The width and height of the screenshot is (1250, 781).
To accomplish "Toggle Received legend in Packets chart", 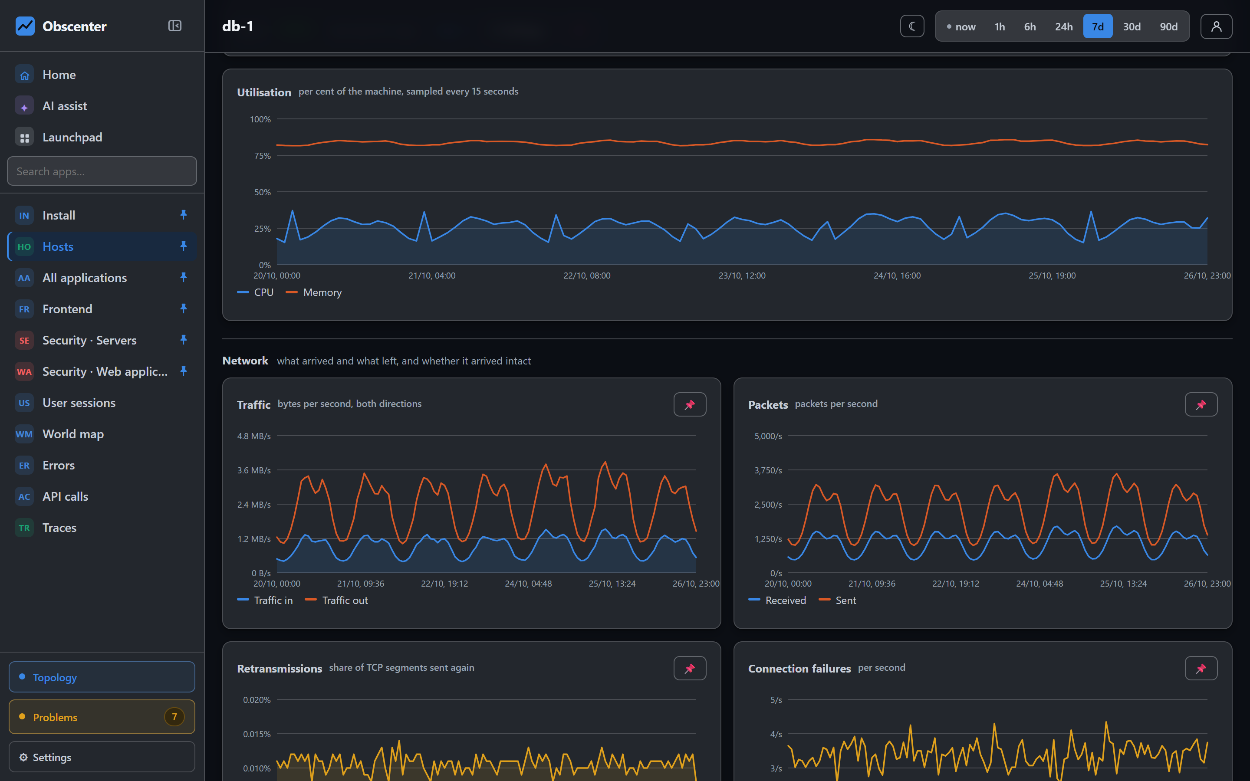I will (777, 600).
